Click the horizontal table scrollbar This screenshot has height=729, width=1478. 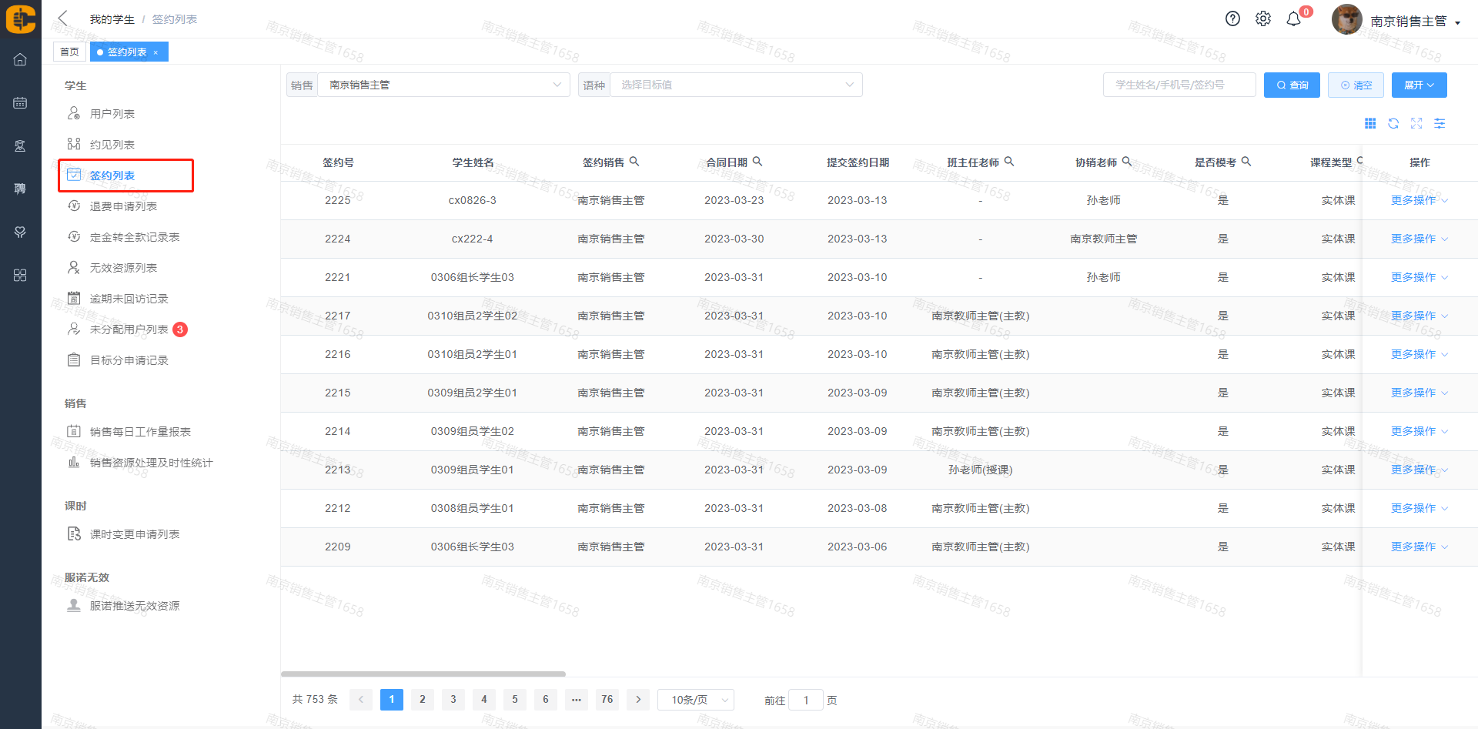(x=423, y=674)
